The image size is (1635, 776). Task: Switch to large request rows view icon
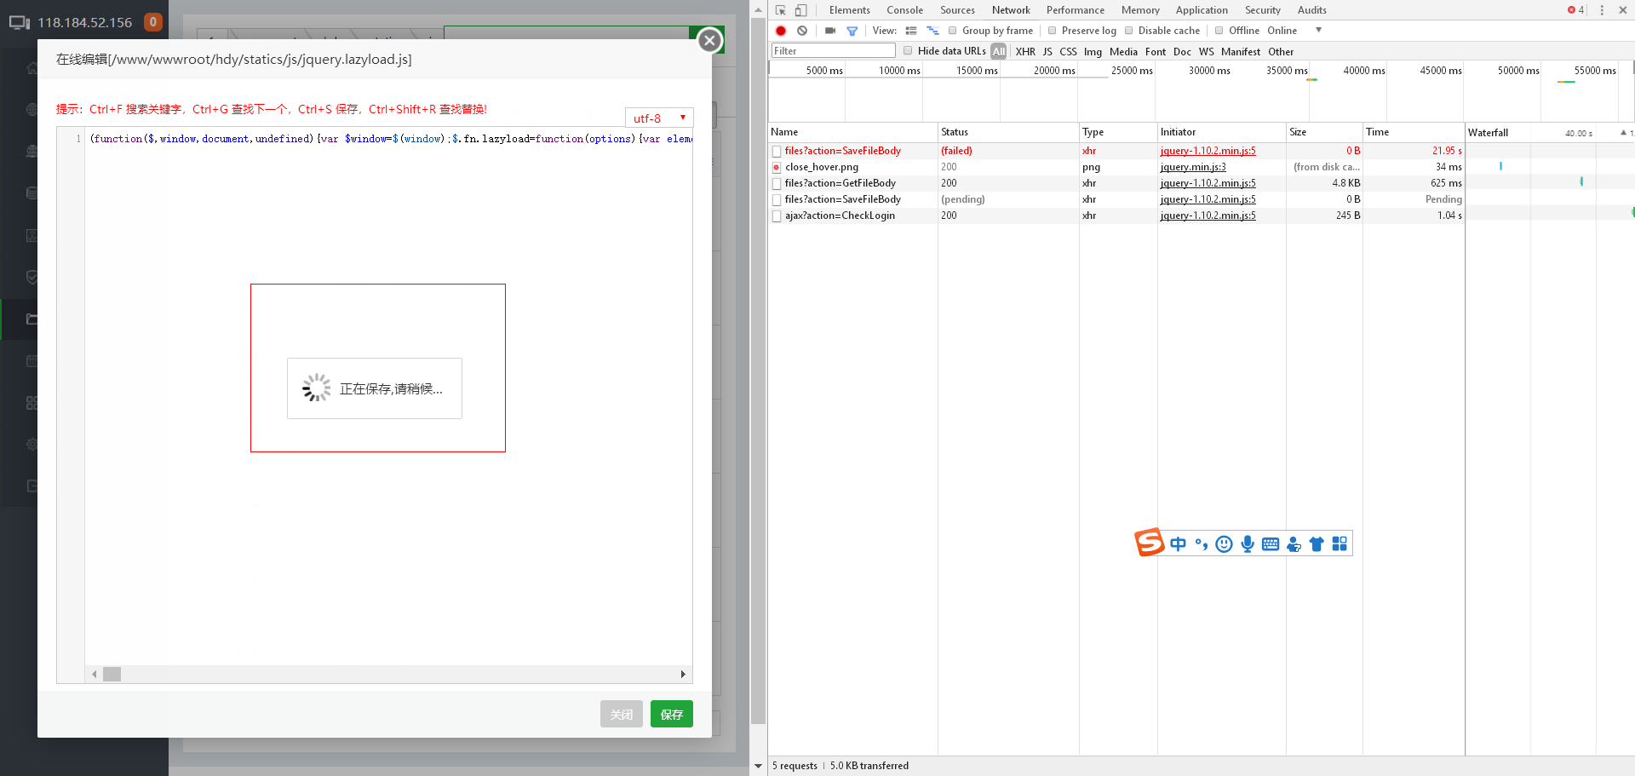point(911,31)
